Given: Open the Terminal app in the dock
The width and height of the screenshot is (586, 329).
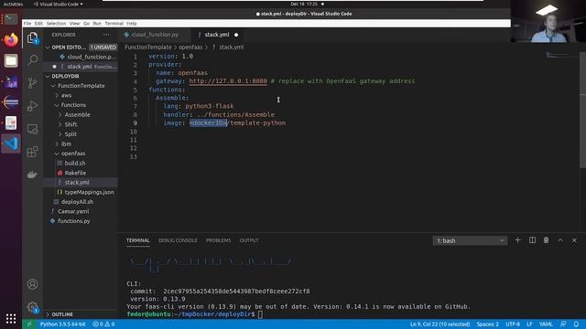Looking at the screenshot, I should pos(11,19).
